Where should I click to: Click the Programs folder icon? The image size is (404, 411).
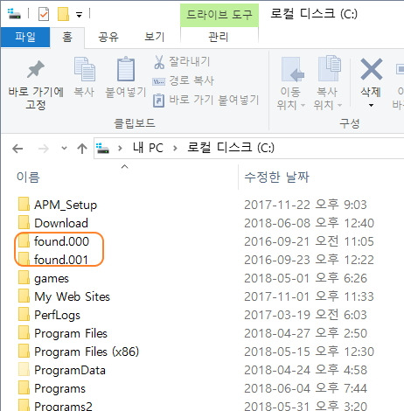coord(24,387)
